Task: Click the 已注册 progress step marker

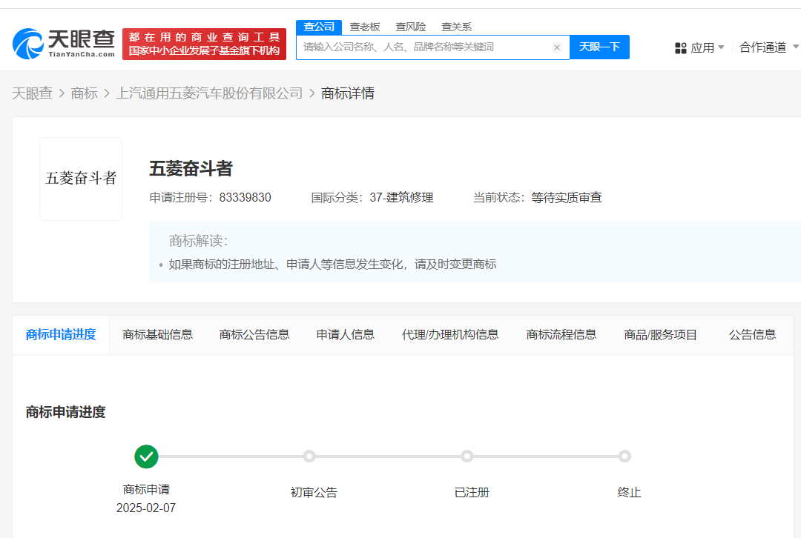Action: pyautogui.click(x=467, y=456)
